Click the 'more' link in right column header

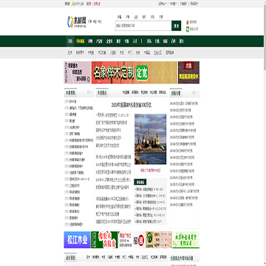coord(195,93)
